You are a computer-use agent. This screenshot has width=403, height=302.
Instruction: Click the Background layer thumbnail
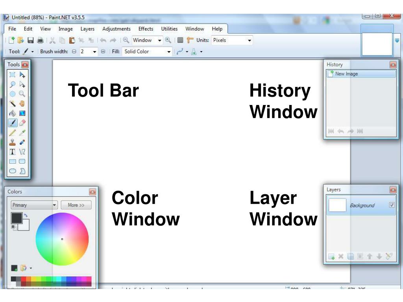point(337,205)
